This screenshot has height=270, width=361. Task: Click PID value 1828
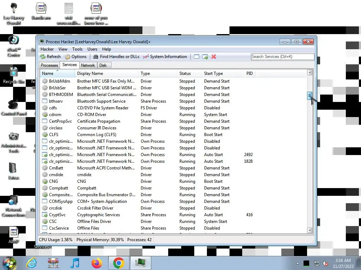[x=248, y=161]
